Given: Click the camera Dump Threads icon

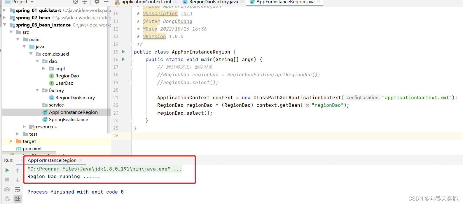Looking at the screenshot, I should [7, 189].
